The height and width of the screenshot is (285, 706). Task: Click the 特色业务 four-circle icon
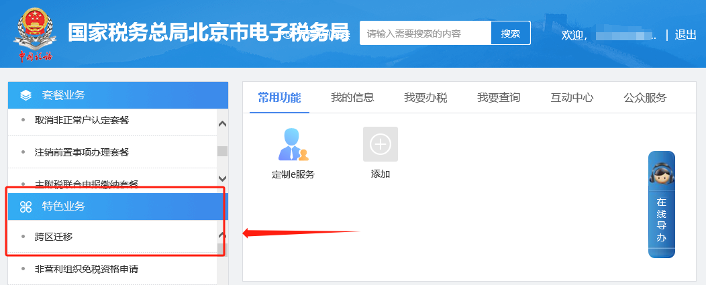[26, 207]
